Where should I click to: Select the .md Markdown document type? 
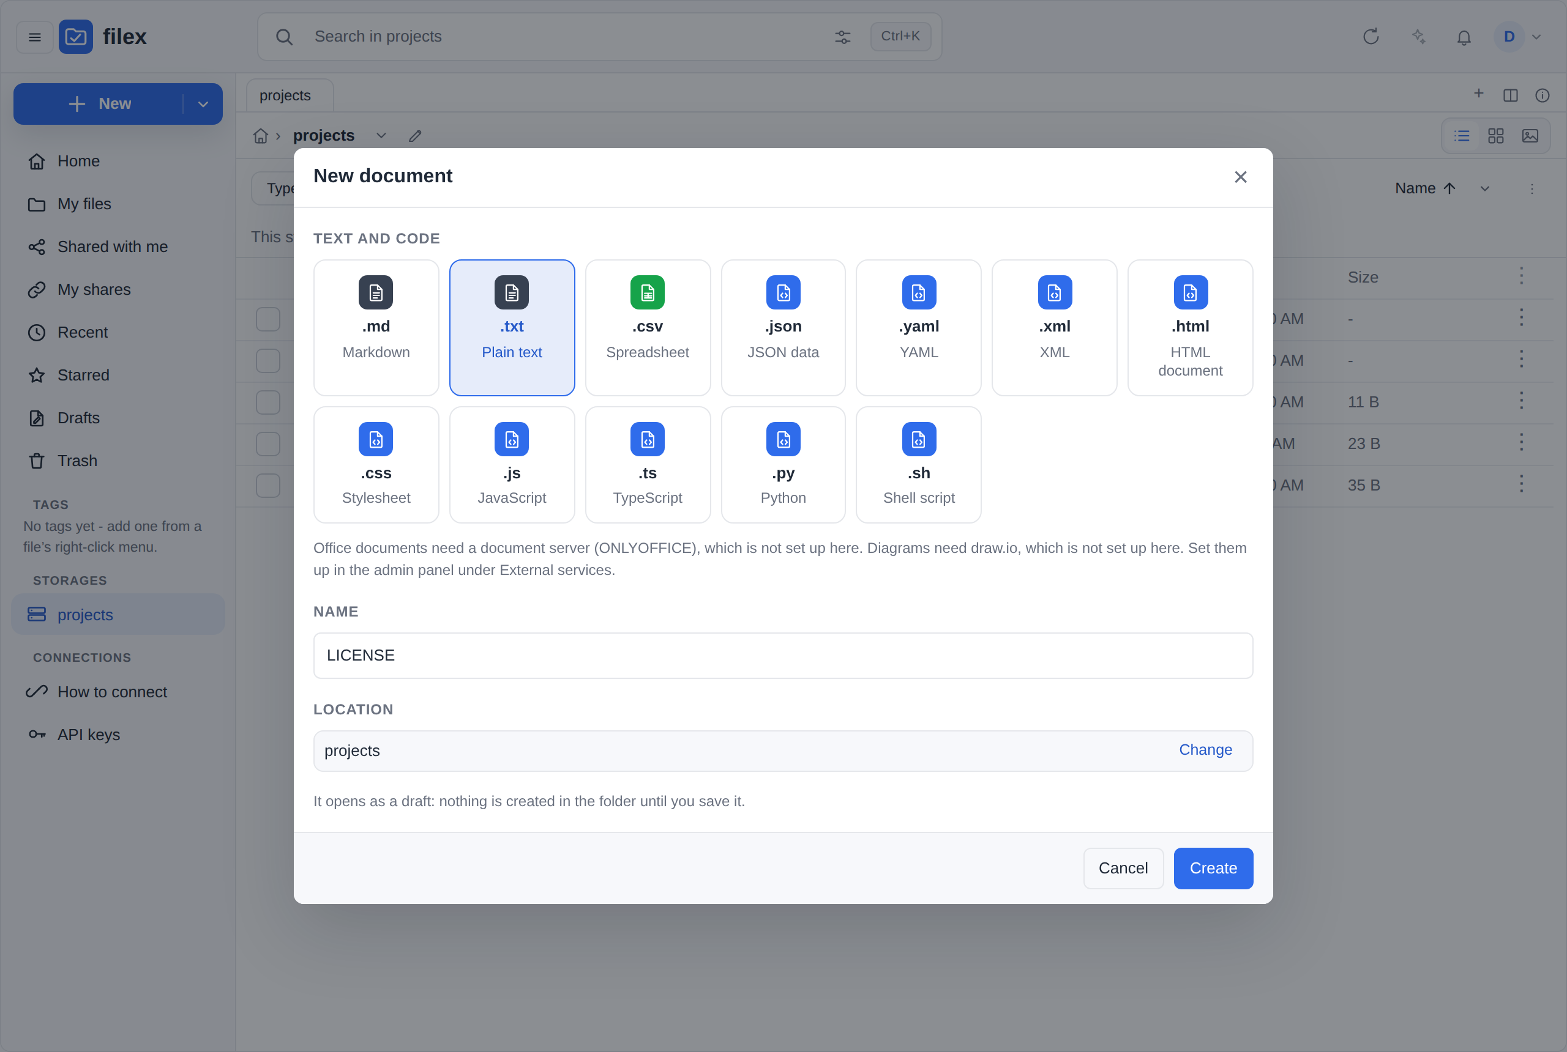click(376, 327)
